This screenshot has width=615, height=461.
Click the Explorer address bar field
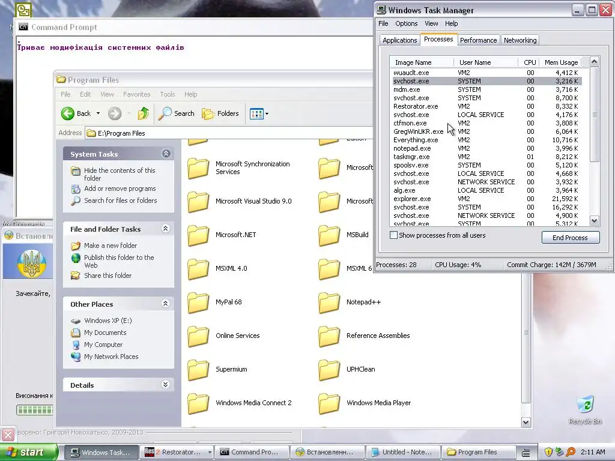coord(229,133)
